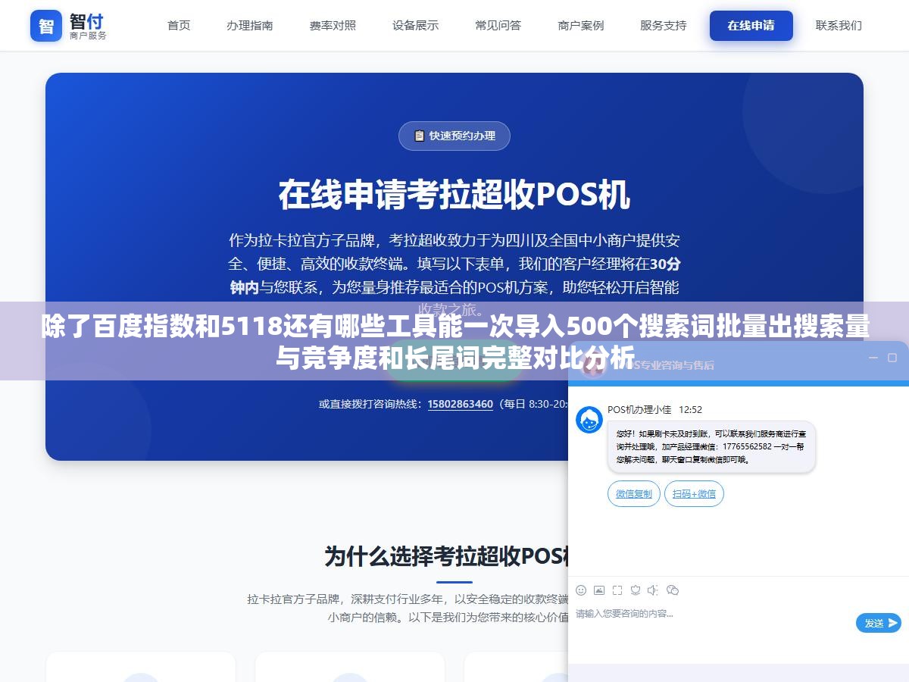Minimize the chat widget

[873, 358]
